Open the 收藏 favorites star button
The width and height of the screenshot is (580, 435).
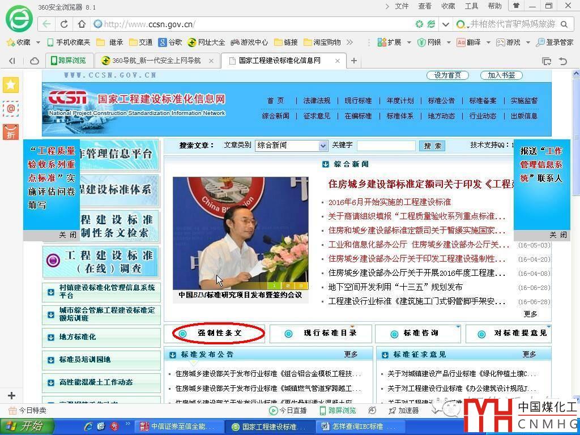point(19,42)
